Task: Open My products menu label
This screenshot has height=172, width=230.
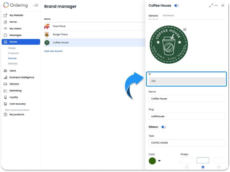Action: [17, 114]
